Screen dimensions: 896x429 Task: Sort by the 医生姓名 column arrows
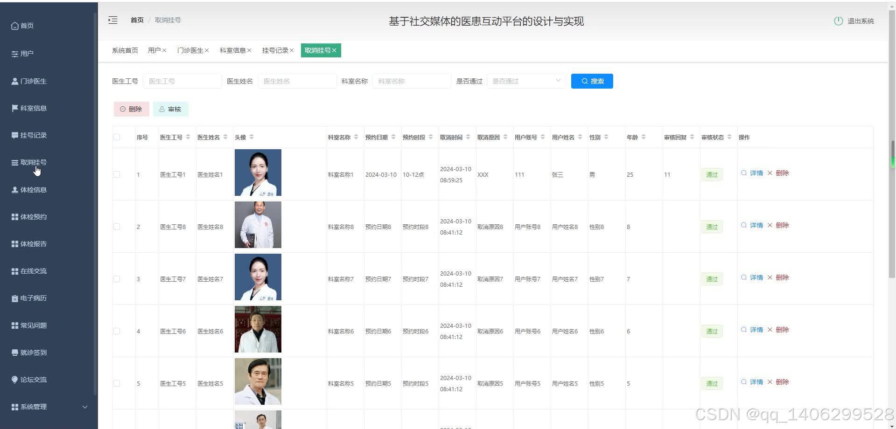(x=225, y=137)
